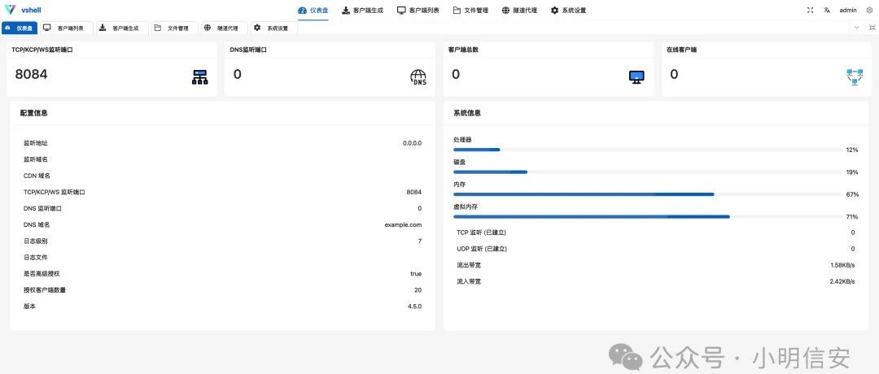Click the 71% virtual memory percentage
Viewport: 879px width, 374px height.
(x=853, y=217)
